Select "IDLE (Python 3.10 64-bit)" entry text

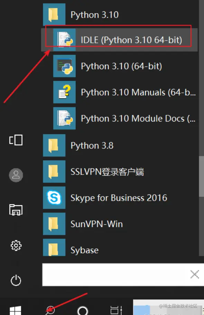tap(131, 40)
